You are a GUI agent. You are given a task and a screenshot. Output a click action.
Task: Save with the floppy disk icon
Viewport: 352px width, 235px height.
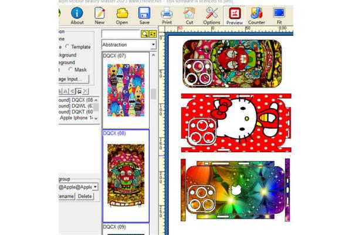(x=144, y=16)
